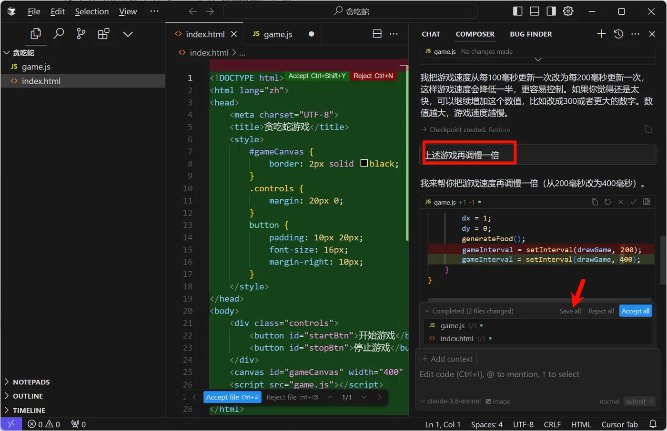Toggle the AI pane layout
Image resolution: width=667 pixels, height=431 pixels.
click(551, 11)
